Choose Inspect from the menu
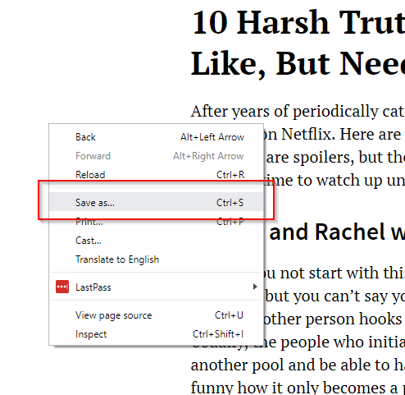Screen dimensions: 405x395 [156, 334]
